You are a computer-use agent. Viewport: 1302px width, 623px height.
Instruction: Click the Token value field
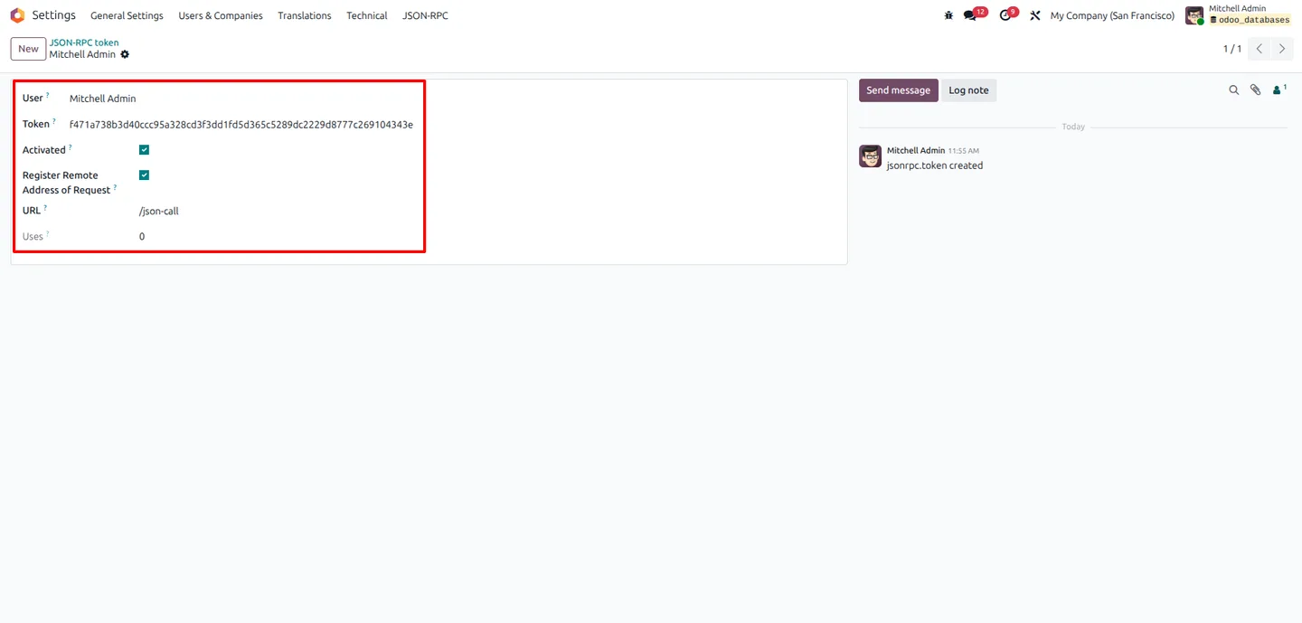point(242,125)
